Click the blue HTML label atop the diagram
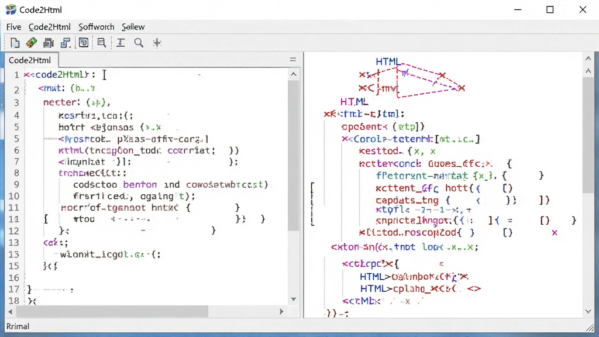This screenshot has width=599, height=337. 388,61
